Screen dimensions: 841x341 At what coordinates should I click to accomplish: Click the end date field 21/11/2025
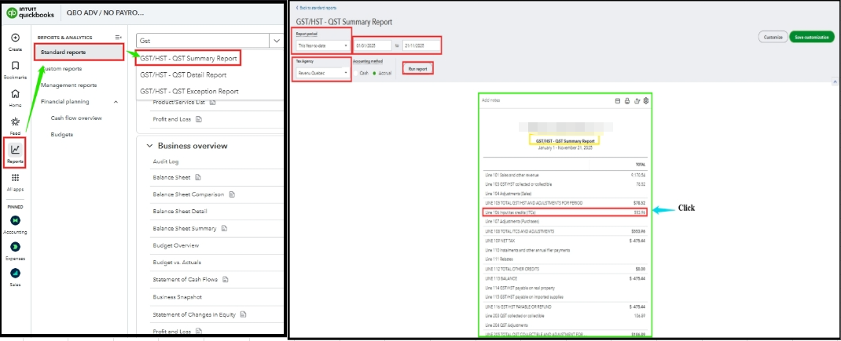coord(421,46)
